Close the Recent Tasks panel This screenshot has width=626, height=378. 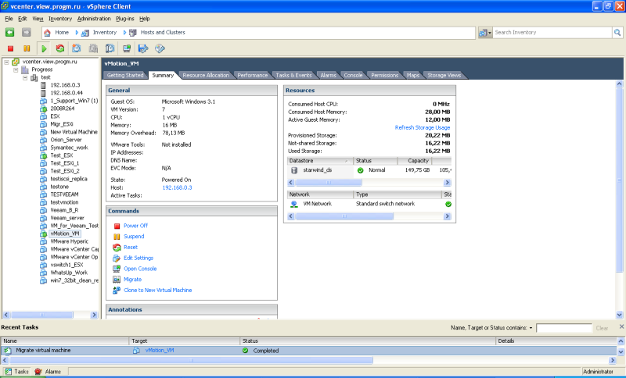pyautogui.click(x=621, y=326)
